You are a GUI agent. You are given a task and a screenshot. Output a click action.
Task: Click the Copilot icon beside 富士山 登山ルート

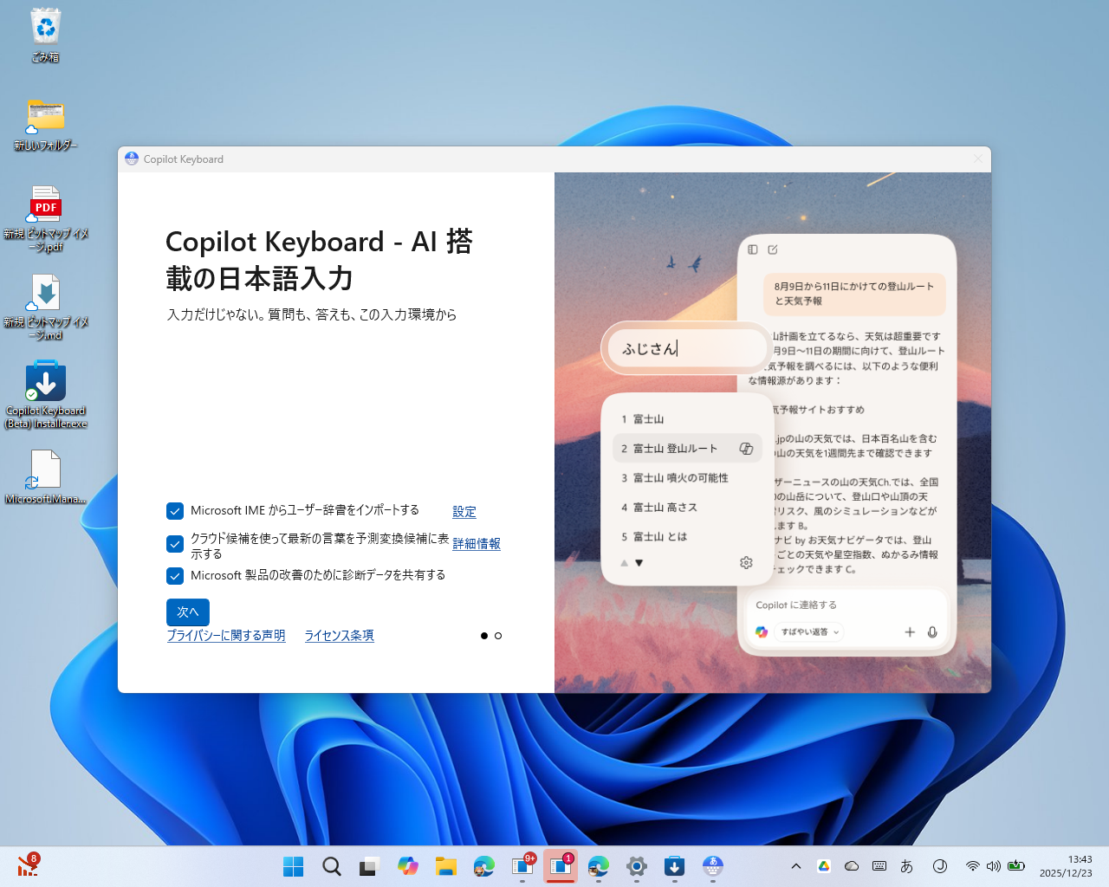point(746,448)
